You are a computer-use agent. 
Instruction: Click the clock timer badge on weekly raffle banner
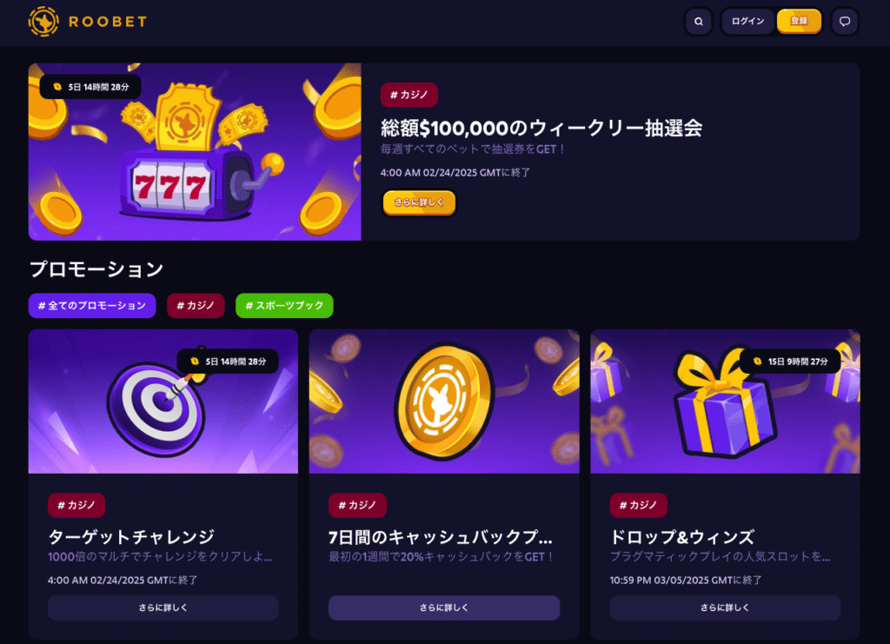coord(90,87)
